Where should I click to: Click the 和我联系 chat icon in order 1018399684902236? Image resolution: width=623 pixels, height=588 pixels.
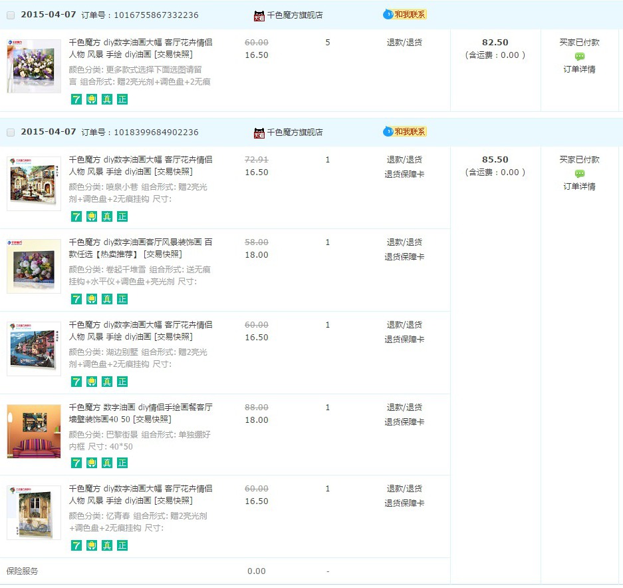(x=405, y=132)
